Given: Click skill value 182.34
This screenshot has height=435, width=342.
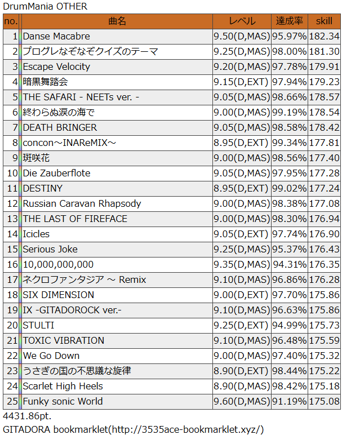Looking at the screenshot, I should click(x=324, y=36).
